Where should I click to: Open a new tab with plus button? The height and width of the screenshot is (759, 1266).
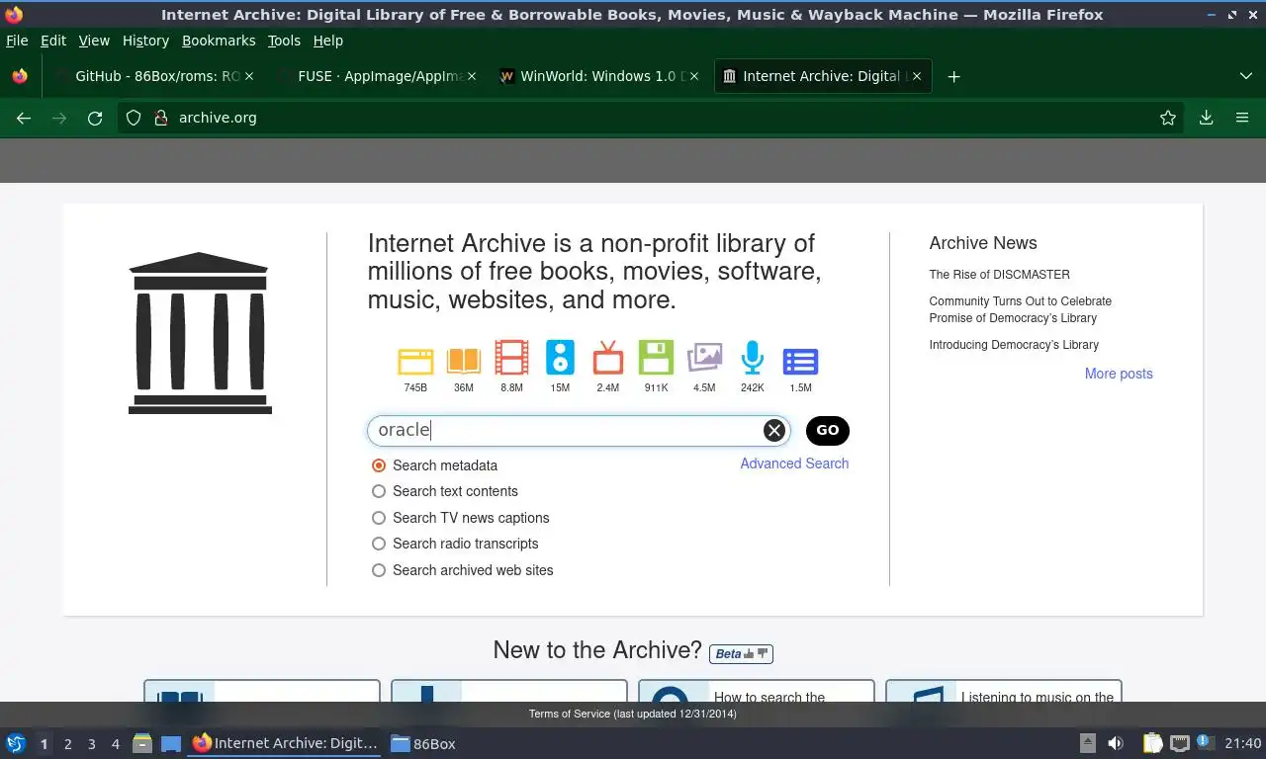(x=953, y=76)
